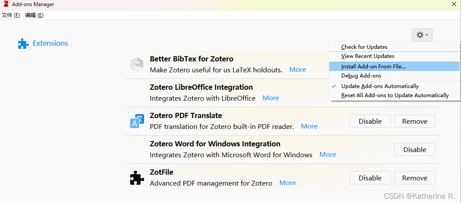
Task: Expand More details for Better BibTex
Action: pos(297,70)
